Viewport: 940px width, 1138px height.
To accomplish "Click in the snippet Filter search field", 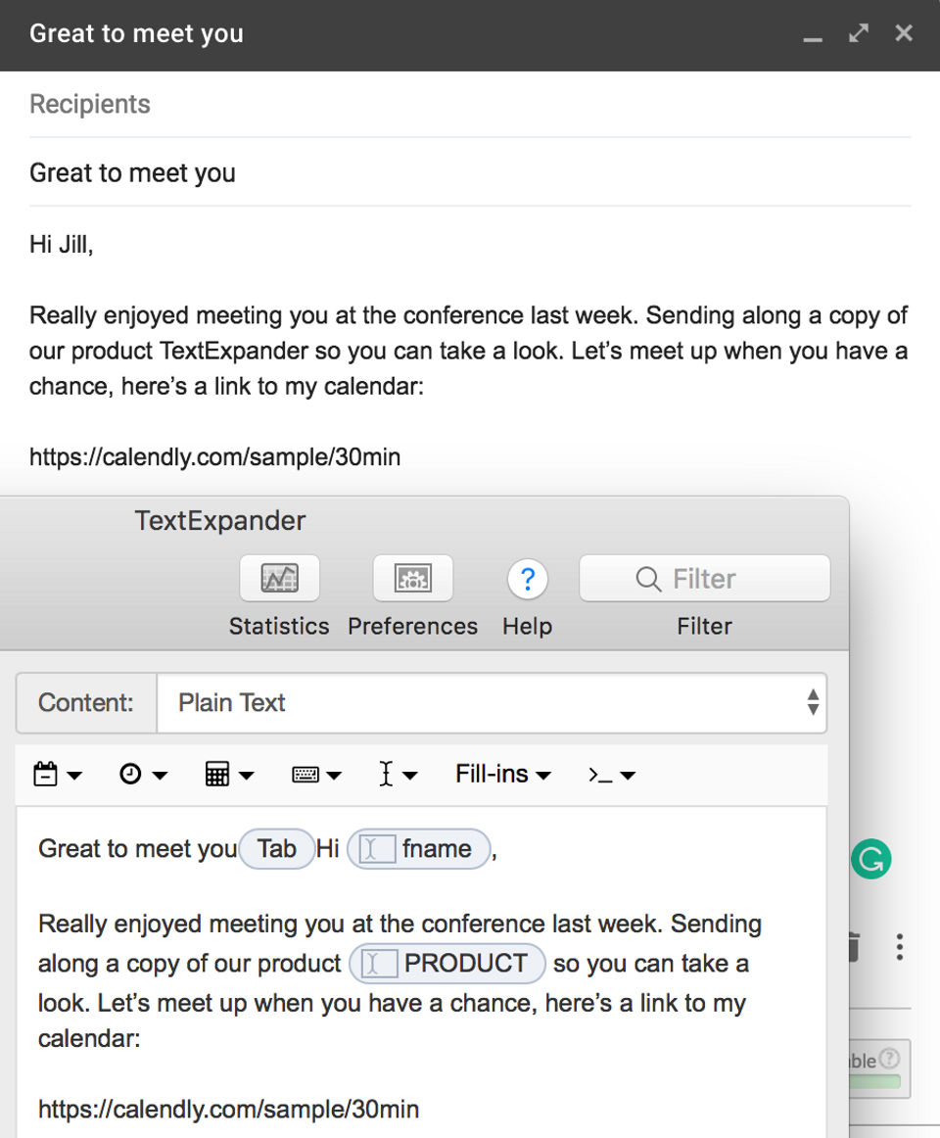I will 704,579.
